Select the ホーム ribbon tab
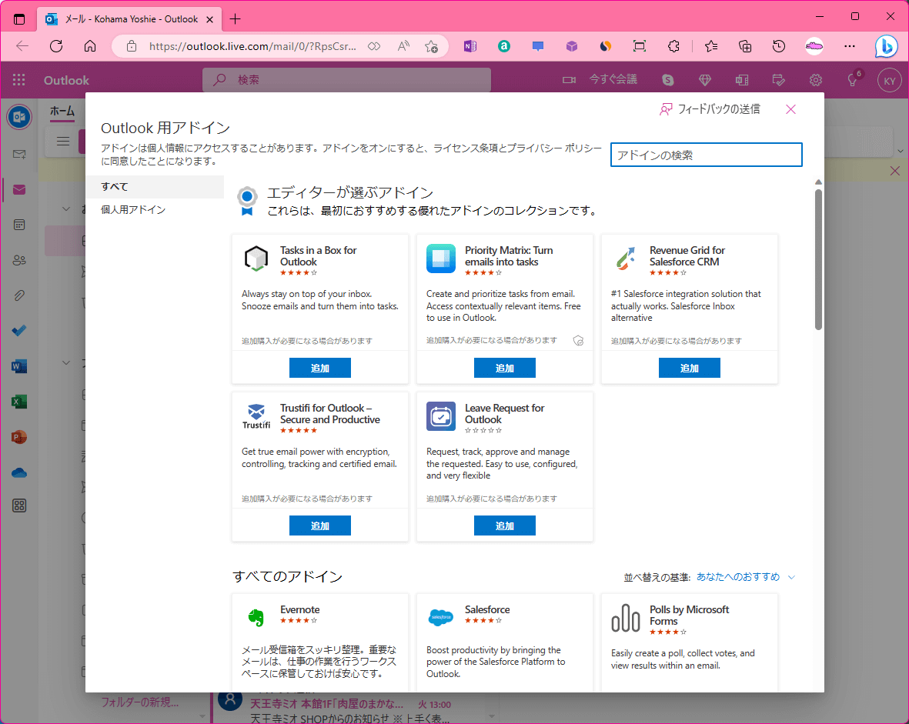 [62, 112]
